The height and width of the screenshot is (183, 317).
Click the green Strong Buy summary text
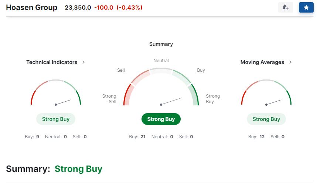78,169
